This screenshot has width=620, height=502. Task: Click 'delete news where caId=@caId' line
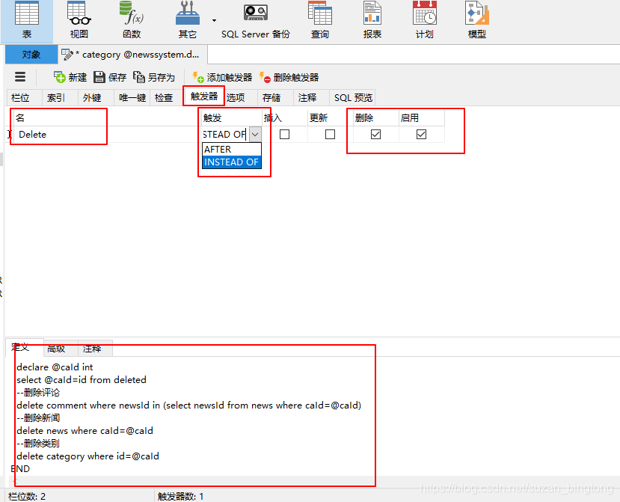[85, 430]
